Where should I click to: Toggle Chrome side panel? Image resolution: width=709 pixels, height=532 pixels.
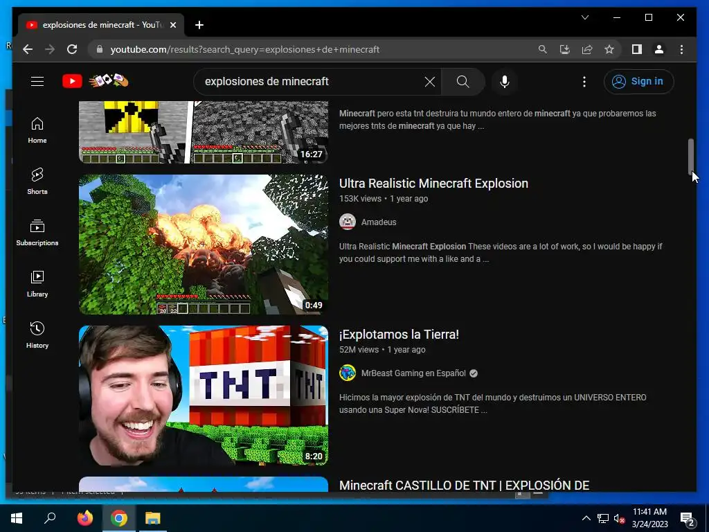pos(637,49)
